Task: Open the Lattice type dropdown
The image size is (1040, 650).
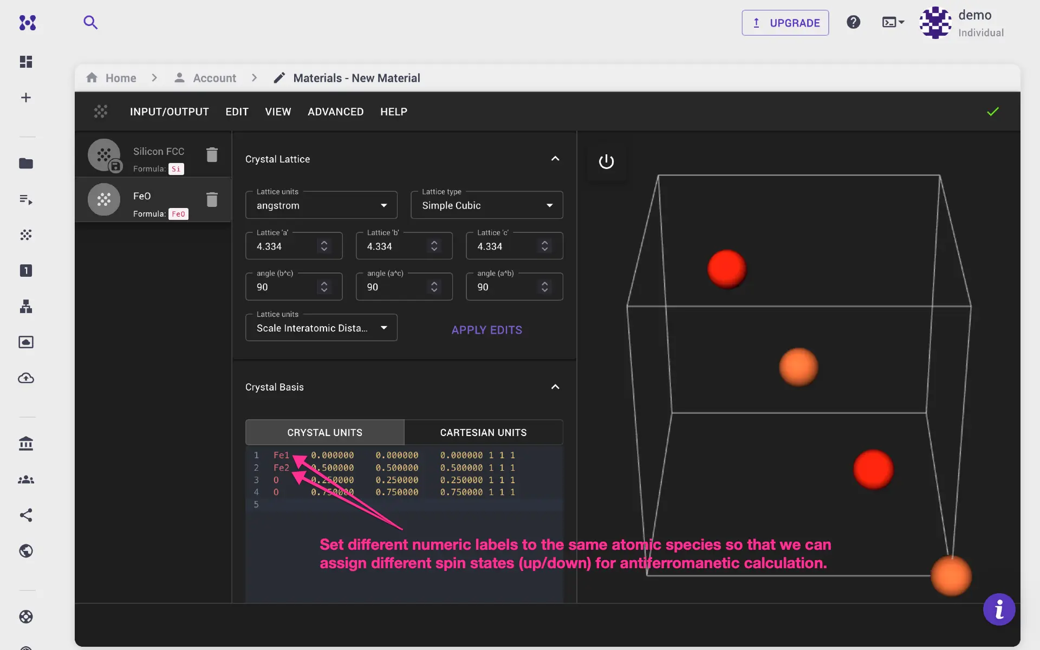Action: click(486, 205)
